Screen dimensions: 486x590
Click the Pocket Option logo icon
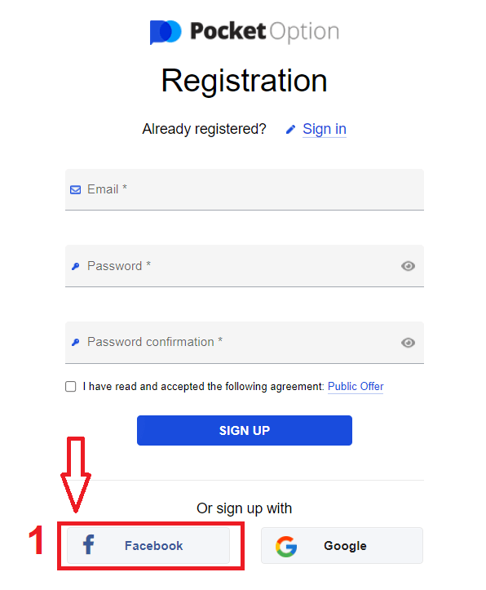tap(166, 32)
